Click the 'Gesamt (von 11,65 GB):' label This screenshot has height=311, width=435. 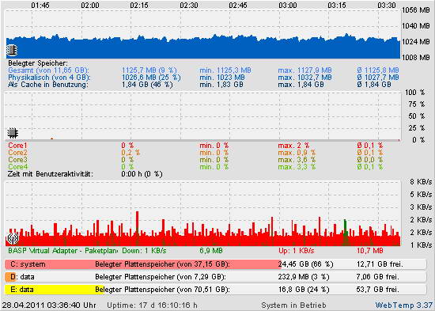point(48,70)
